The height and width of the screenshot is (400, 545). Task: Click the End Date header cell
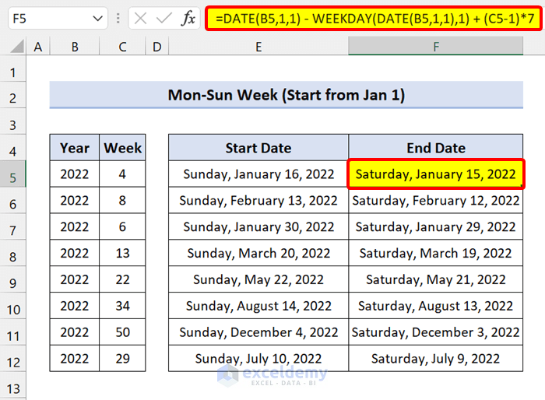point(435,148)
